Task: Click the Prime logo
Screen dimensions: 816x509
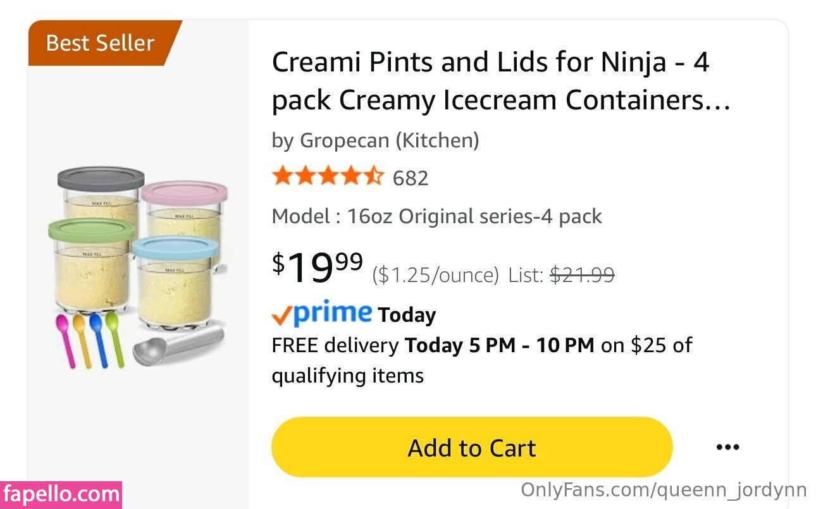Action: coord(321,313)
